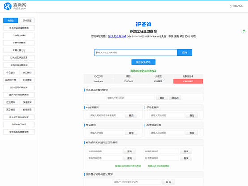Click 查询 beside the 邮编查询地名 field
Viewport: 248px width, 186px height.
[186, 151]
